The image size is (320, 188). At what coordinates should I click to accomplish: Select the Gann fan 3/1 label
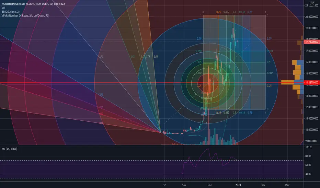[101, 107]
